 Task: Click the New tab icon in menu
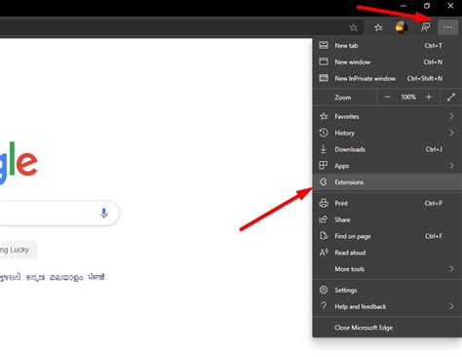click(324, 45)
